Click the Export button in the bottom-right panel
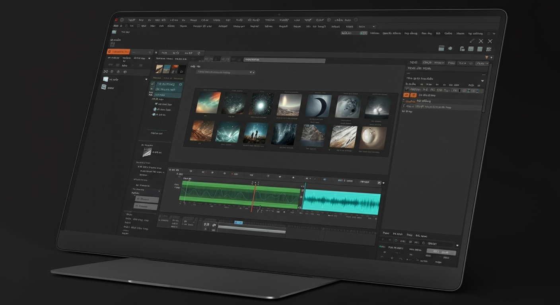 (x=441, y=252)
